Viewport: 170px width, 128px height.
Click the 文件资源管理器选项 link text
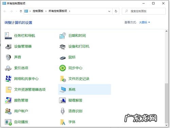coord(30,89)
